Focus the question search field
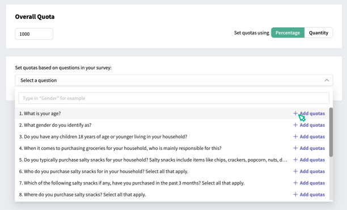Image resolution: width=347 pixels, height=210 pixels. pyautogui.click(x=173, y=98)
